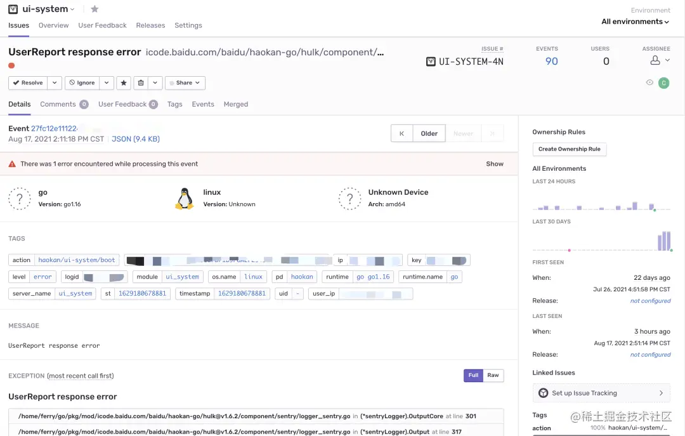Viewport: 685px width, 436px height.
Task: Click the green C user avatar
Action: coord(663,83)
